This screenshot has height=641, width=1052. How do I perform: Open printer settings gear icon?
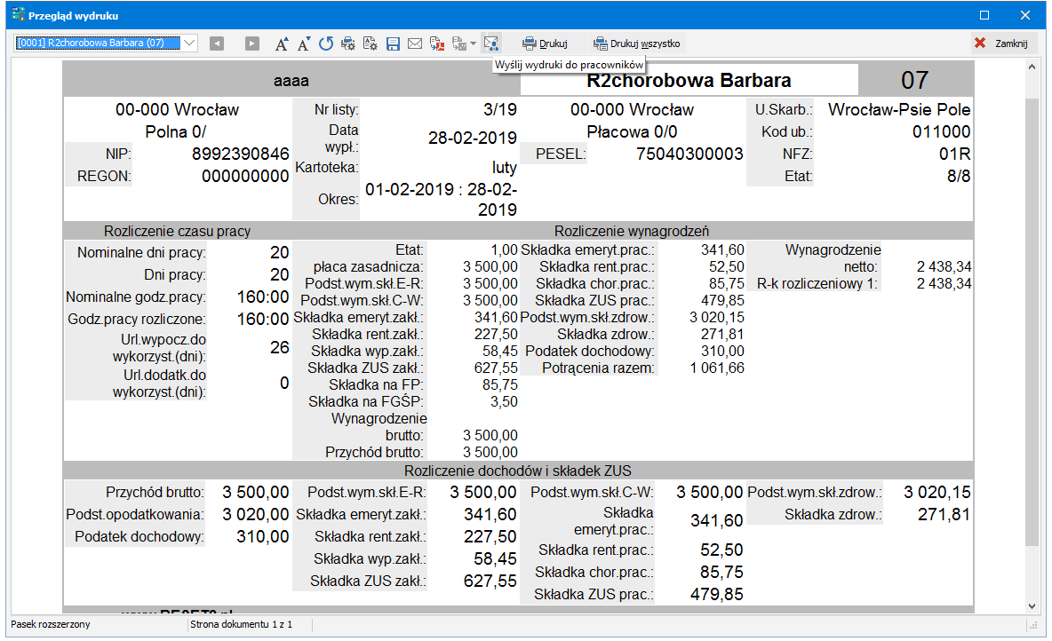tap(348, 43)
